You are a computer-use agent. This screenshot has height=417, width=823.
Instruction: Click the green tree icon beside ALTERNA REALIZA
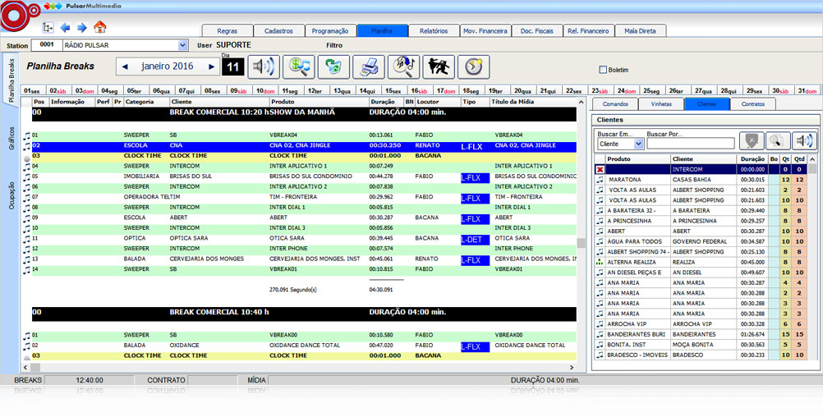600,262
